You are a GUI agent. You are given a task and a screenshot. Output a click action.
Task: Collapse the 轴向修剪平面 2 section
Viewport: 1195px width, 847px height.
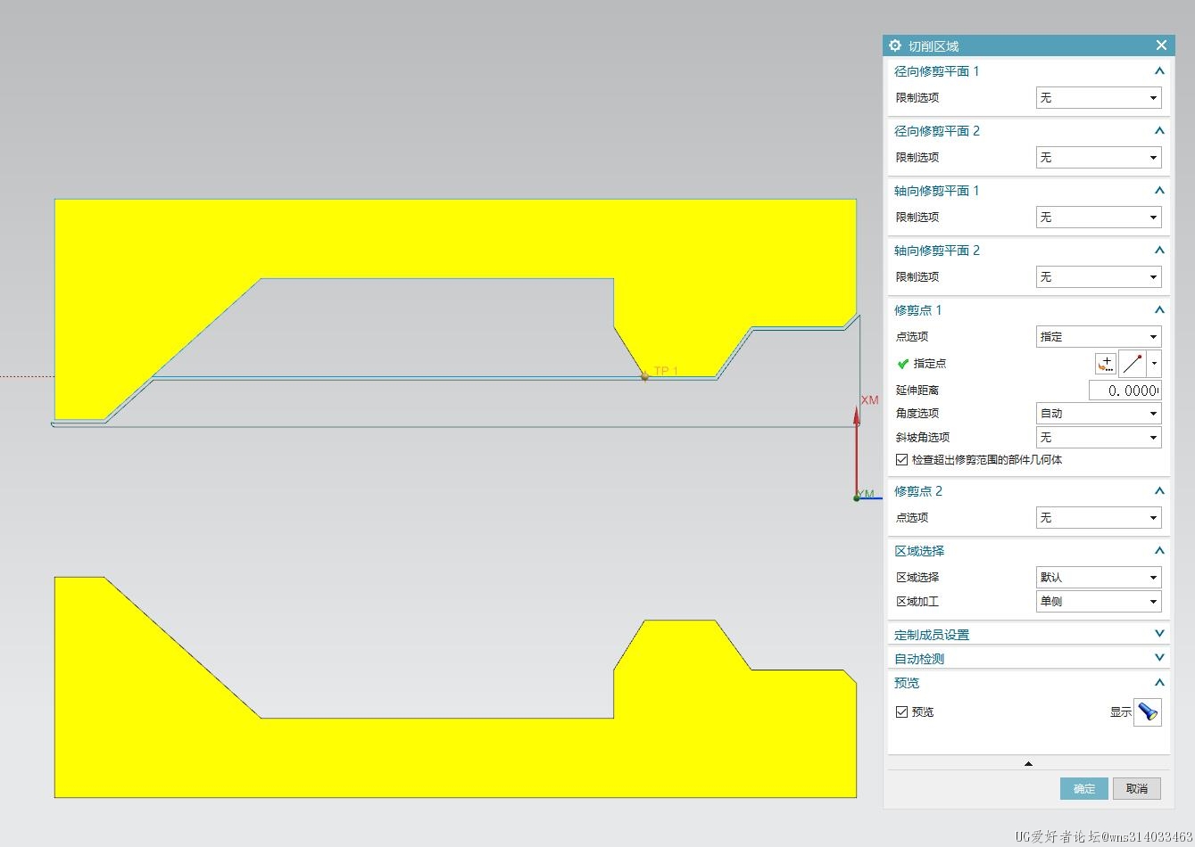1159,251
